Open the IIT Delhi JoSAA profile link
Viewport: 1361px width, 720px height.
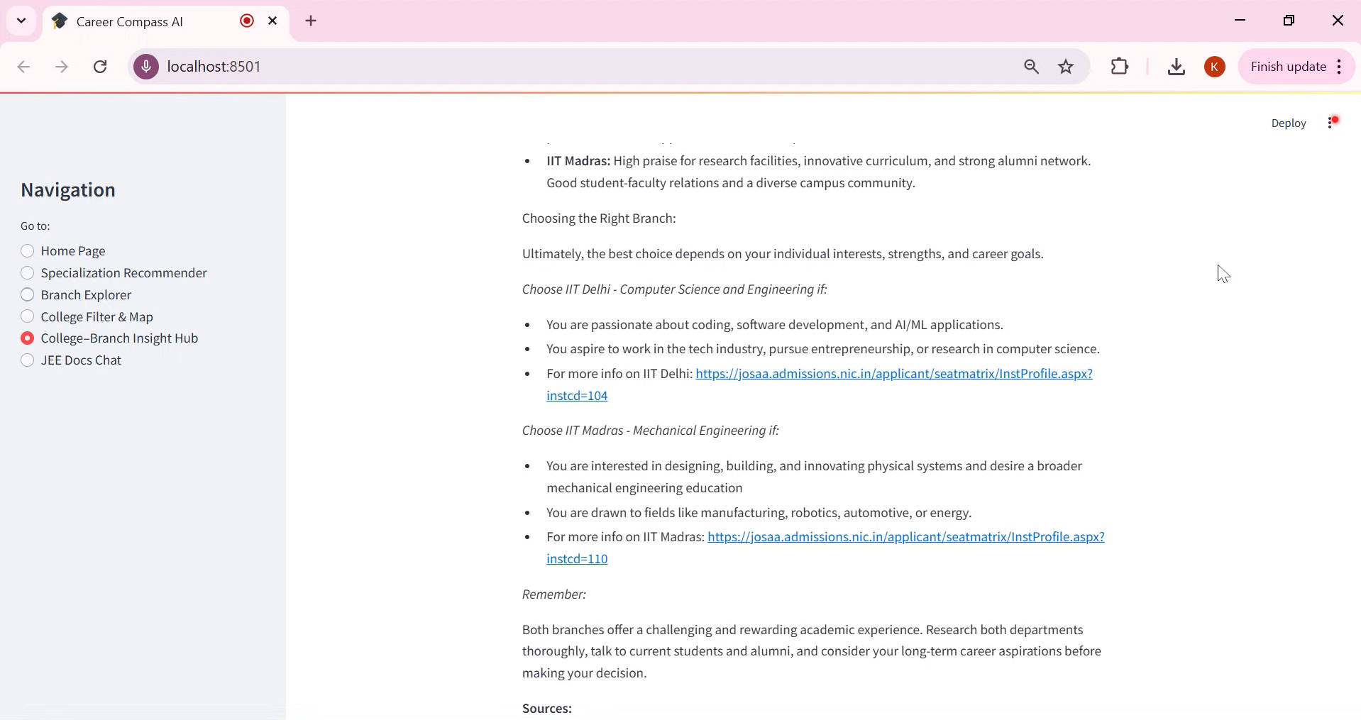tap(893, 374)
